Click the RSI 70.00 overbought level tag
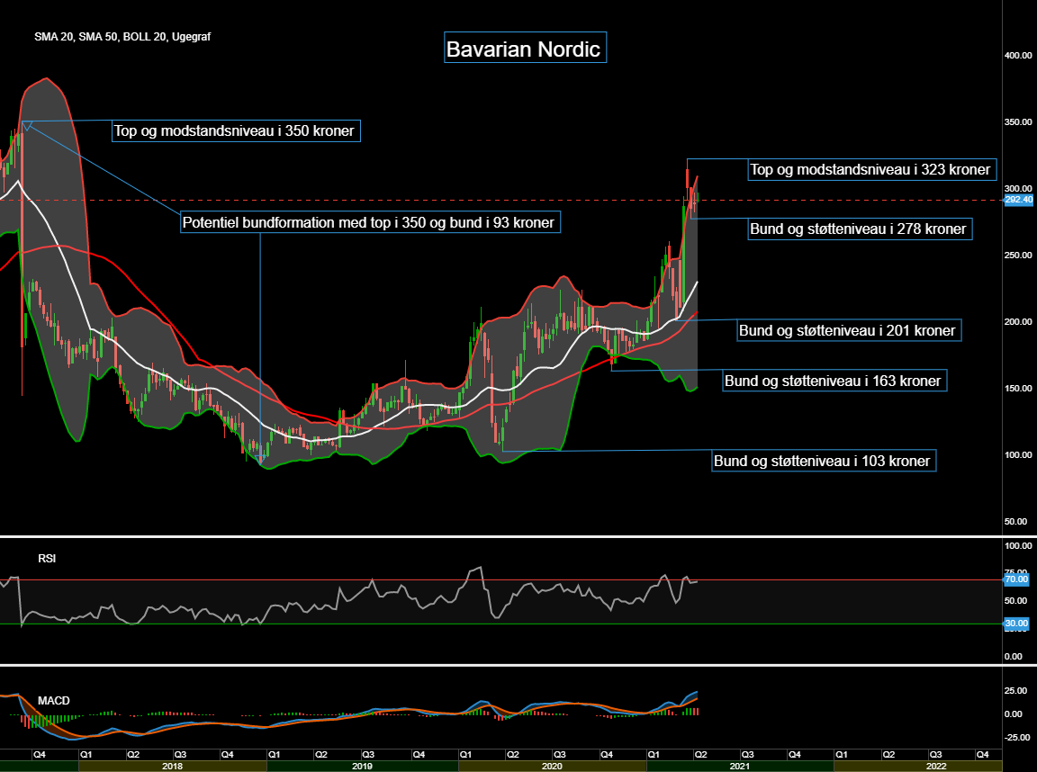This screenshot has height=772, width=1037. [x=1016, y=579]
